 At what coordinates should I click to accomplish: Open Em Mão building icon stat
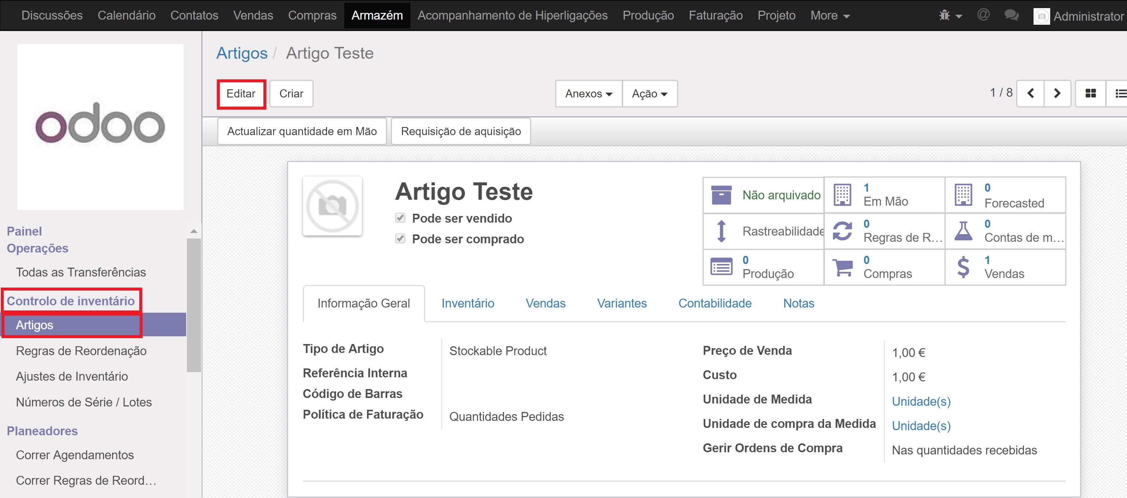pos(842,195)
